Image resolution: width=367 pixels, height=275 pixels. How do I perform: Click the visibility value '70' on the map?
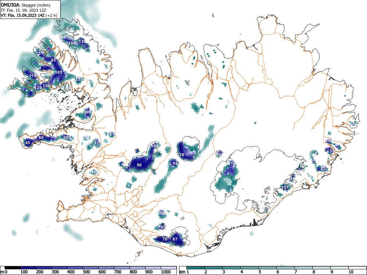coord(165,239)
